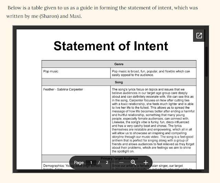
Task: Select the 'Song' table header
Action: pos(119,82)
